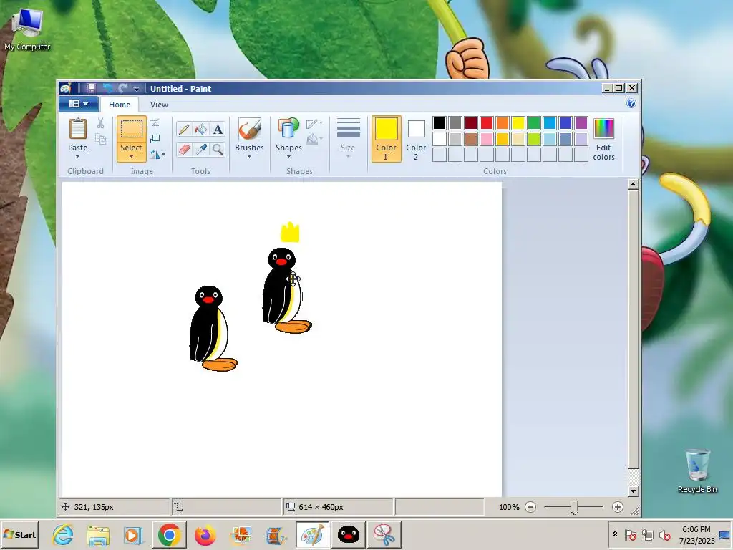Pick the red color swatch

click(x=486, y=123)
